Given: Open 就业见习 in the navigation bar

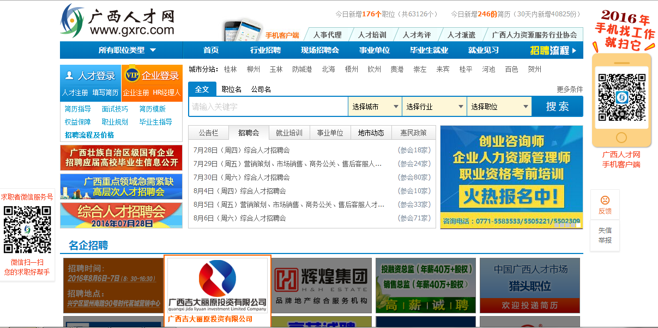Looking at the screenshot, I should [x=484, y=50].
